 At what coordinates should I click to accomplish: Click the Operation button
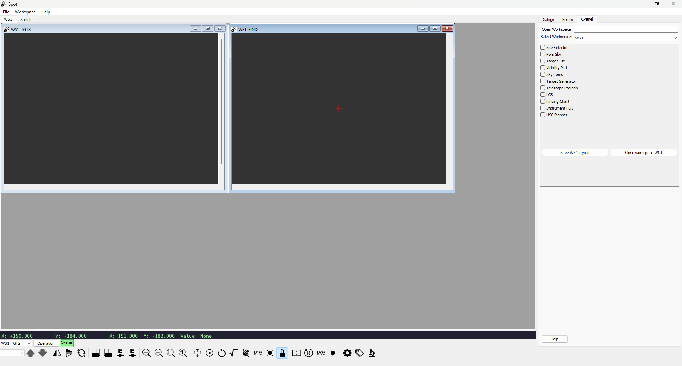46,343
